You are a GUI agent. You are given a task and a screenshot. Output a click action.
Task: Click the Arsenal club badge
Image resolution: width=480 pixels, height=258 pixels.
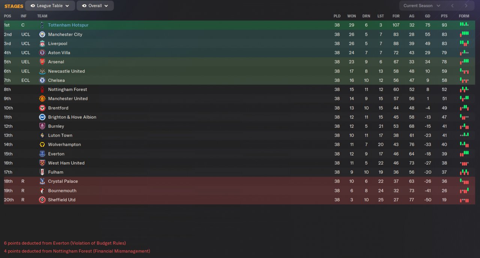[x=42, y=62]
